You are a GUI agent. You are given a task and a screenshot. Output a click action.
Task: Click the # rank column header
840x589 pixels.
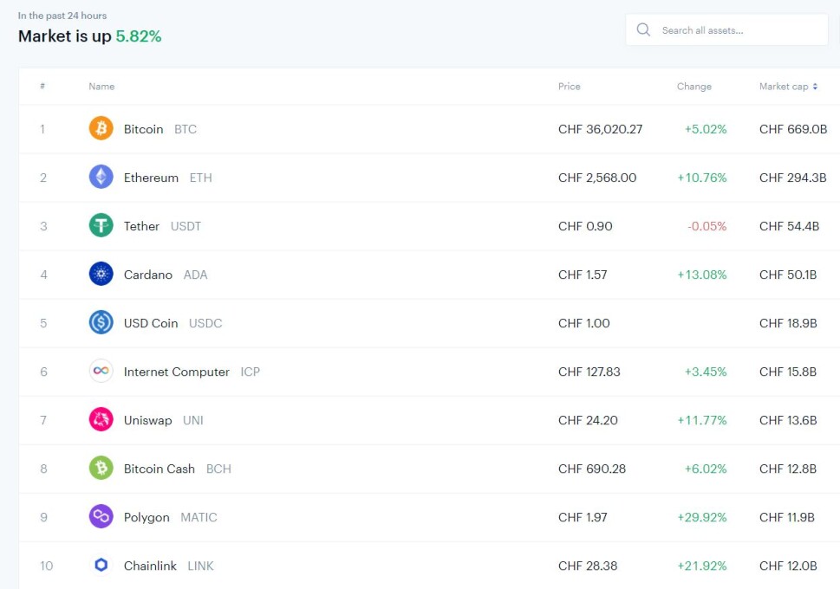click(42, 87)
